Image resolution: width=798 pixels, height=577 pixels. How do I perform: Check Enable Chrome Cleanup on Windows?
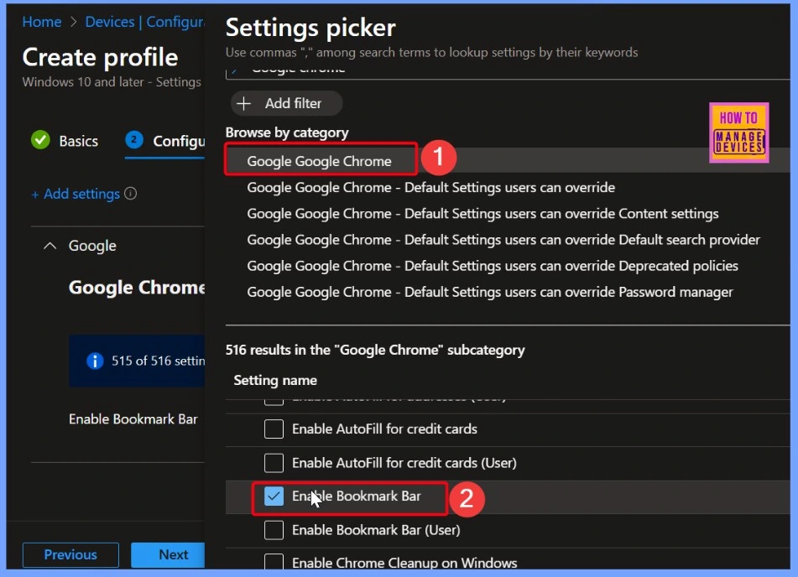point(274,561)
